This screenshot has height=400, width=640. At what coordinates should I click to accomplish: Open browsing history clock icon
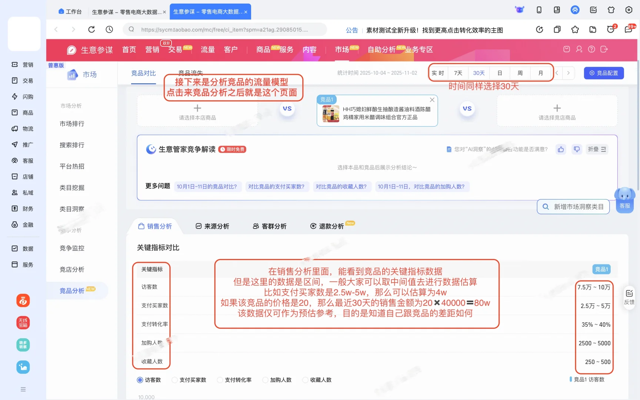coord(109,30)
